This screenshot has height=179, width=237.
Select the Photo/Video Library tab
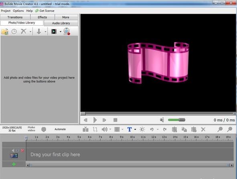(22, 23)
